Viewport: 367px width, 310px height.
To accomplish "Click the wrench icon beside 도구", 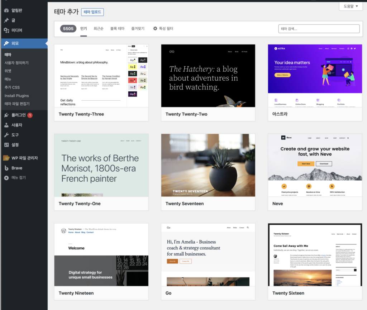I will [6, 135].
